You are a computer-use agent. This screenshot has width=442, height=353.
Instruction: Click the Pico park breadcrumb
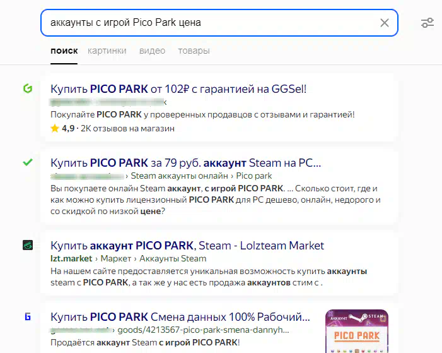pyautogui.click(x=254, y=176)
